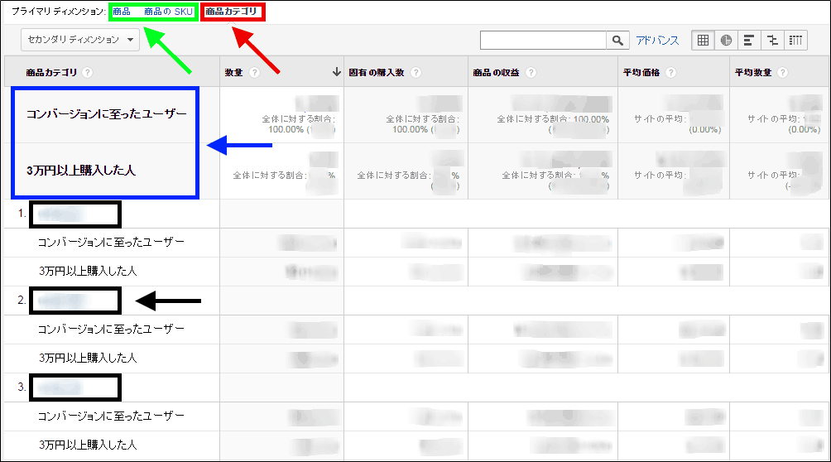Switch primary dimension to 商品の SKU

pyautogui.click(x=169, y=12)
